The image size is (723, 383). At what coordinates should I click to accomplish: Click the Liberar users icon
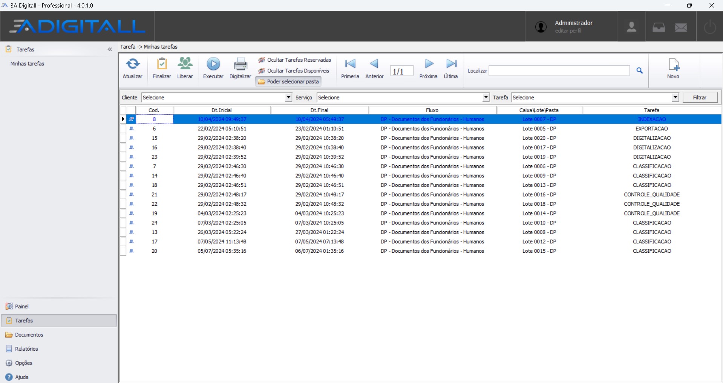click(x=185, y=64)
